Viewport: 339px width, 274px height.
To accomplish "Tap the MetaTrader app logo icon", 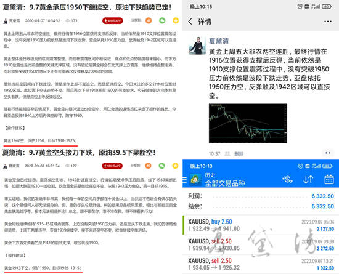I will [x=195, y=180].
